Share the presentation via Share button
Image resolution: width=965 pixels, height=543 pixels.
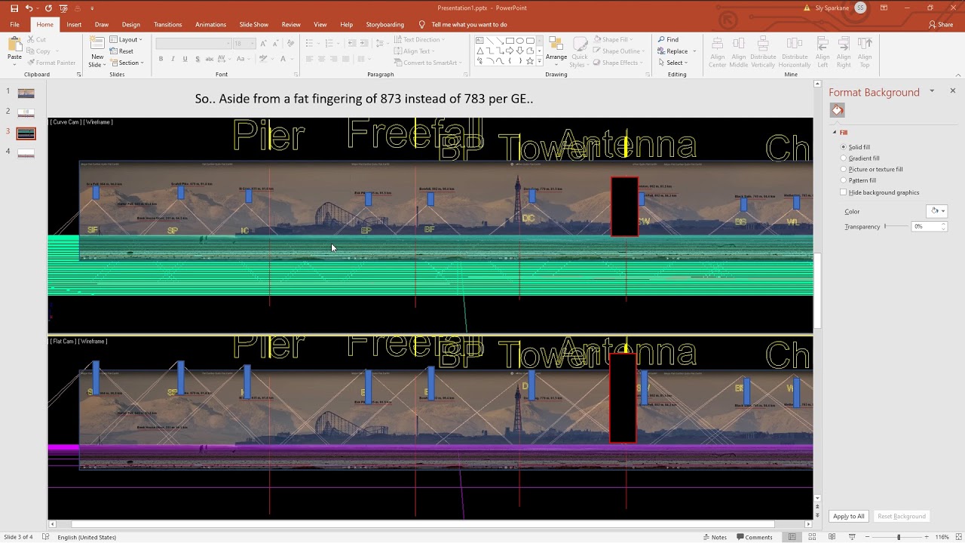pyautogui.click(x=941, y=24)
